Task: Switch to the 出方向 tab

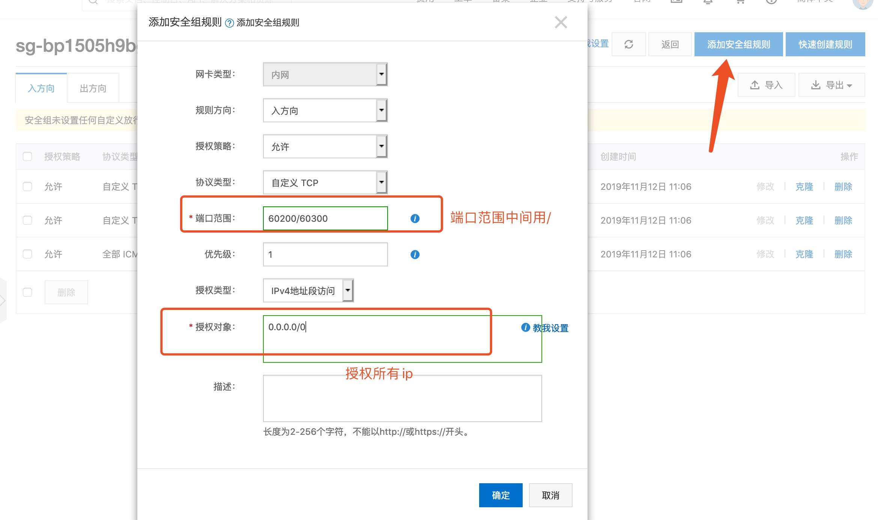Action: [93, 88]
